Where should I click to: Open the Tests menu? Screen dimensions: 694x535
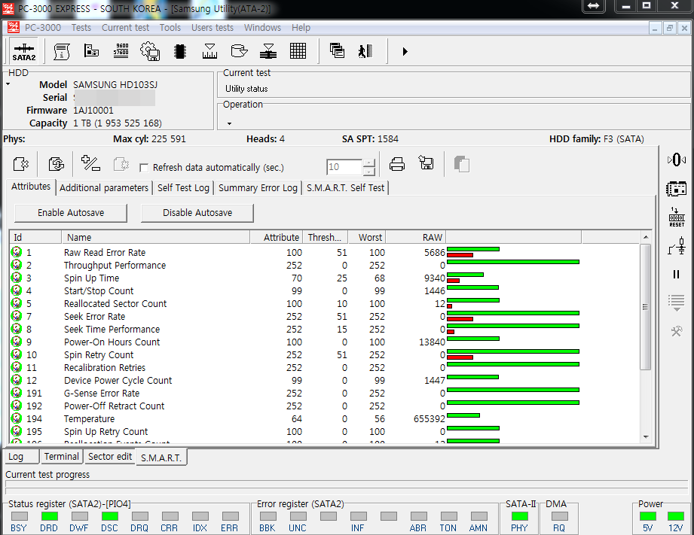(x=81, y=27)
